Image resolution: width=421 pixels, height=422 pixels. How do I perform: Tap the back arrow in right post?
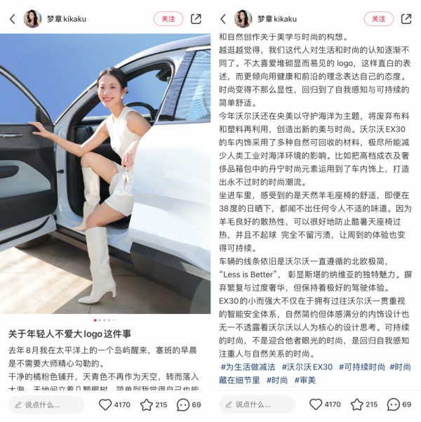(223, 19)
